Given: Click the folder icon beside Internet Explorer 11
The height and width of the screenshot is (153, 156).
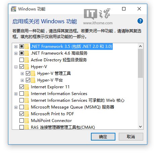Looking at the screenshot, I should point(27,87).
